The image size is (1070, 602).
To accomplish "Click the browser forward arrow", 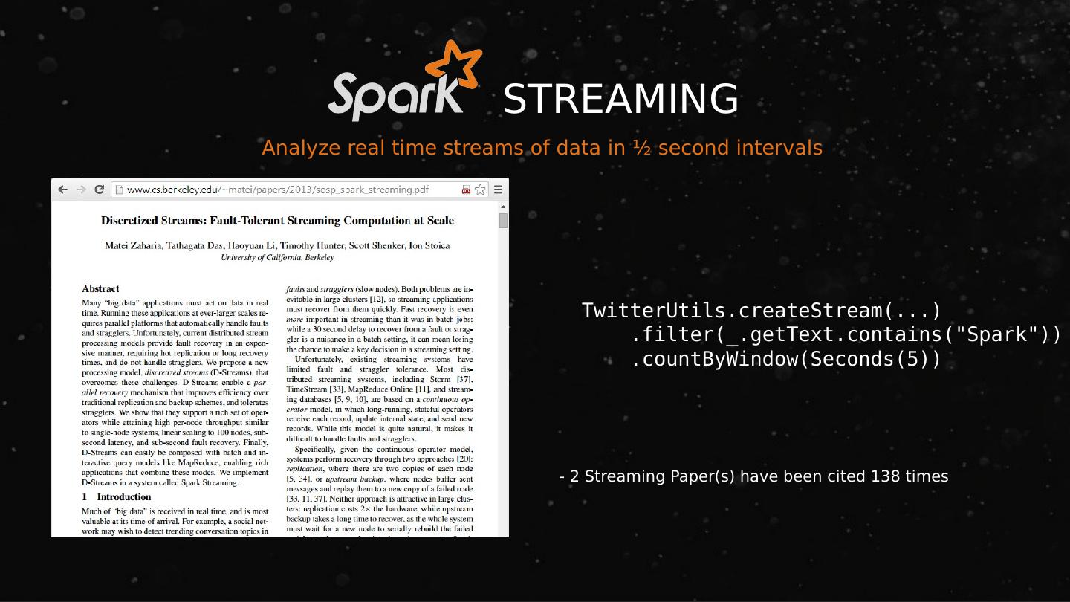I will coord(81,190).
